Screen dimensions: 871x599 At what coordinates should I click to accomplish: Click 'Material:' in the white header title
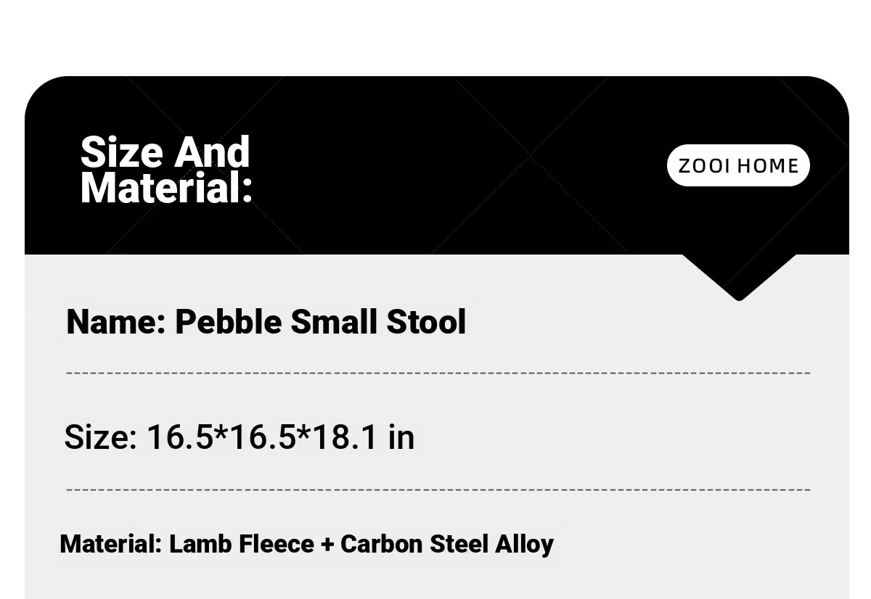(166, 188)
